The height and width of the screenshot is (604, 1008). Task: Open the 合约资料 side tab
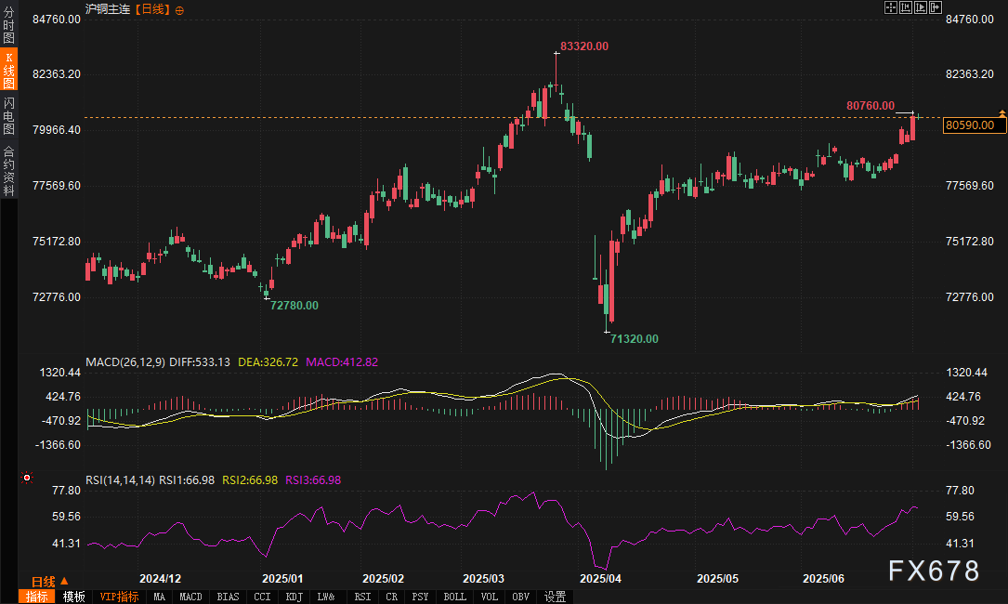click(8, 170)
